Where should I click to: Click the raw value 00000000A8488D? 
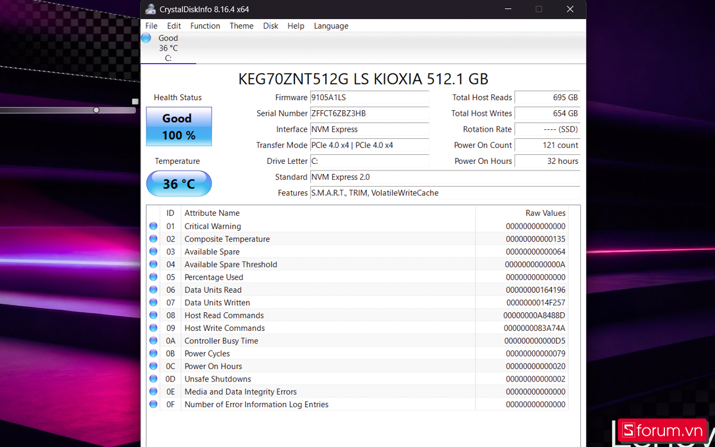click(x=534, y=315)
